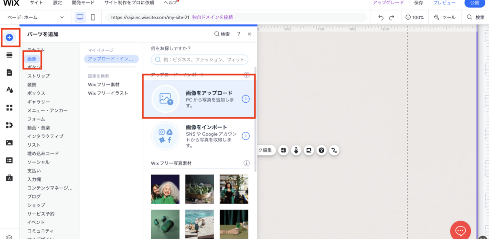Click arrow circle next to 画像をインポート
This screenshot has height=239, width=489.
[246, 136]
